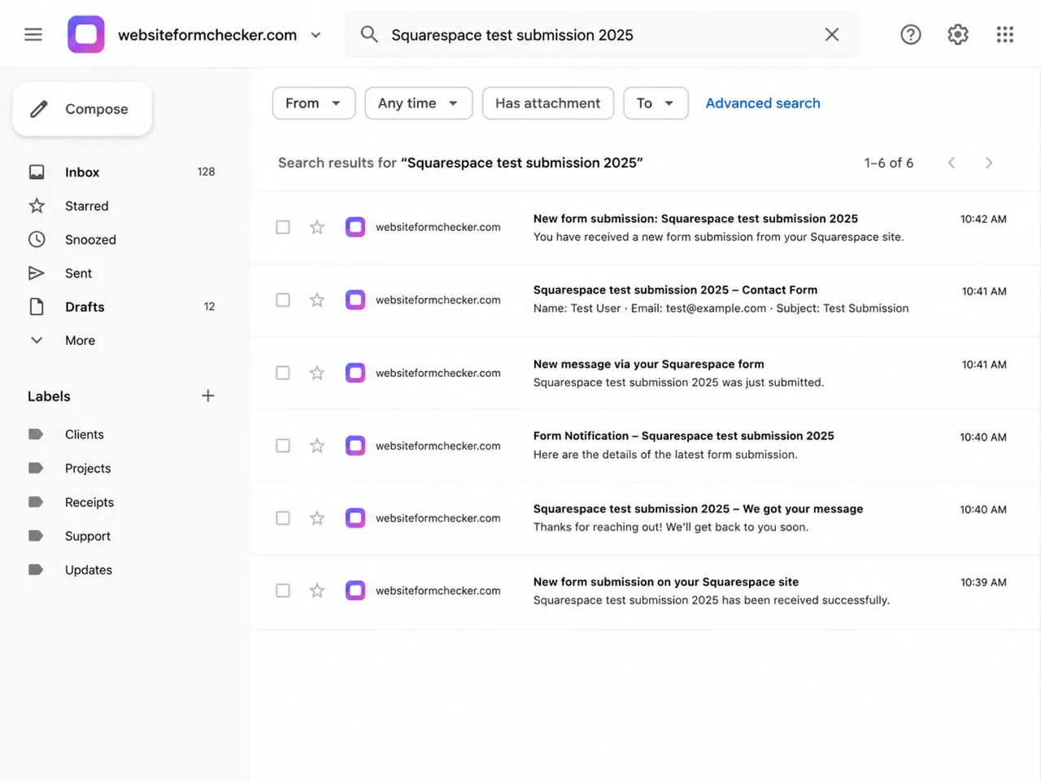The image size is (1041, 781).
Task: Clear the search query with X
Action: click(831, 34)
